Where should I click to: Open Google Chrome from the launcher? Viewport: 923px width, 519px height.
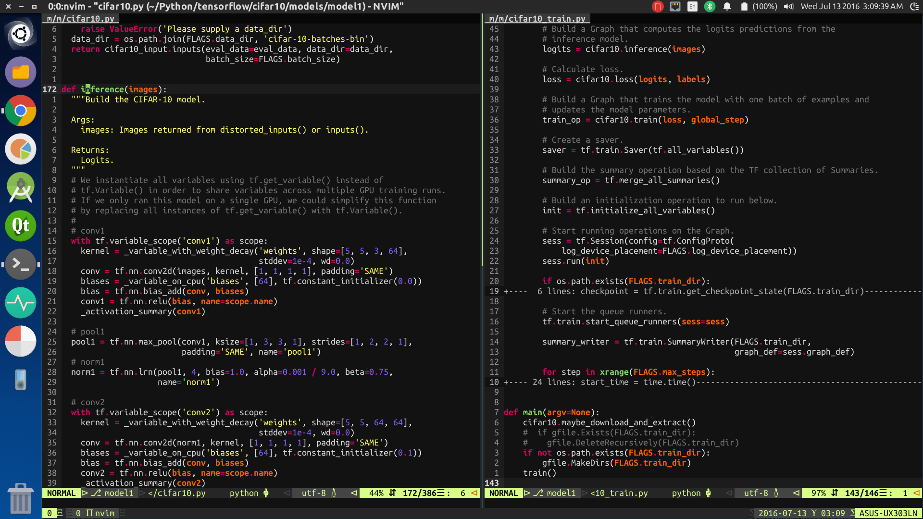coord(21,111)
